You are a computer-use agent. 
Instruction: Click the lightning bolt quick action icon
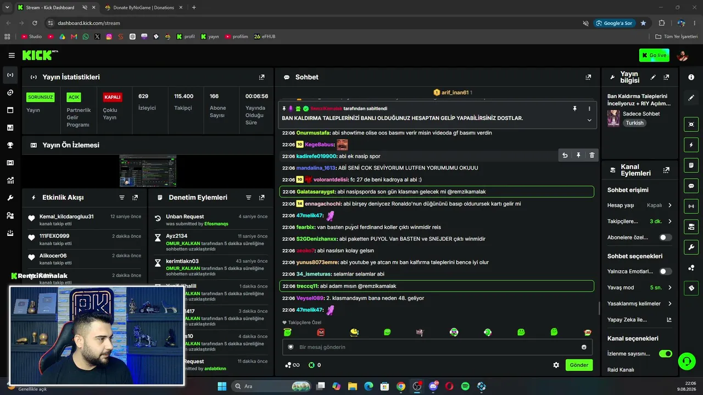click(691, 145)
